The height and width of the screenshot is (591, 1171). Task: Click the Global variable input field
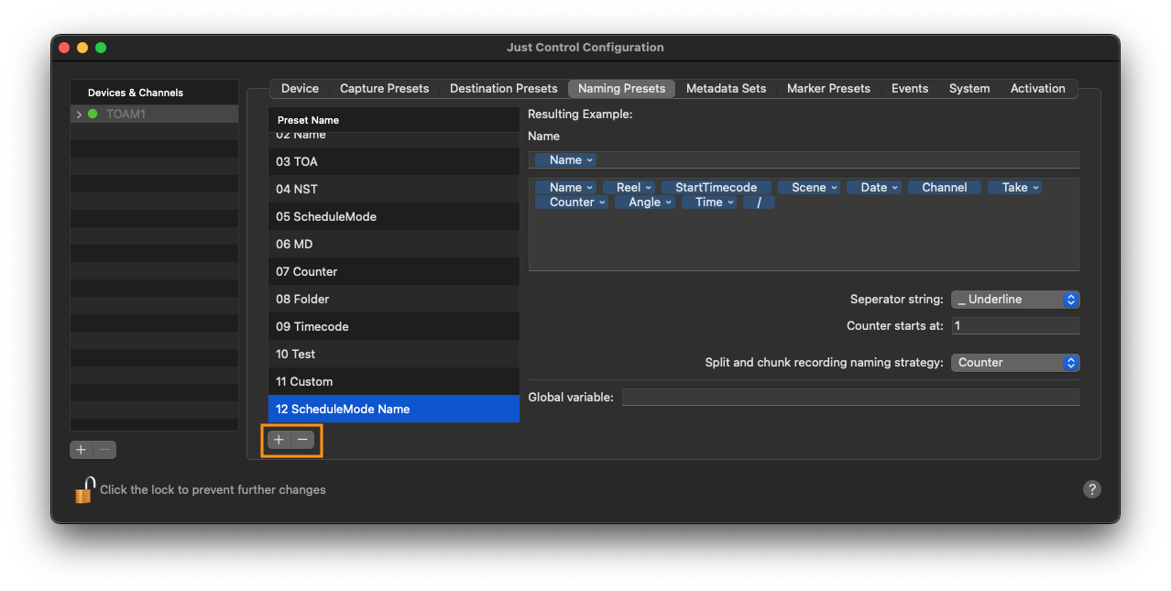tap(850, 398)
